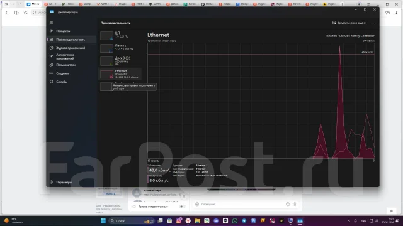The image size is (403, 226).
Task: Select the ЦП performance graph entry
Action: [120, 36]
